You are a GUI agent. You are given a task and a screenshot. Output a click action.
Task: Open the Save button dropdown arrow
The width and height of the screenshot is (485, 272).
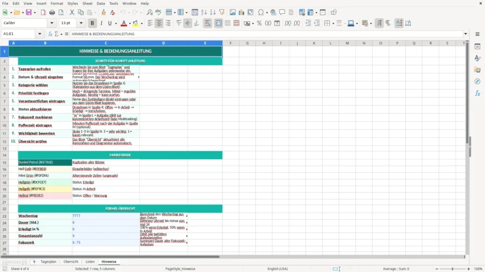pos(35,13)
